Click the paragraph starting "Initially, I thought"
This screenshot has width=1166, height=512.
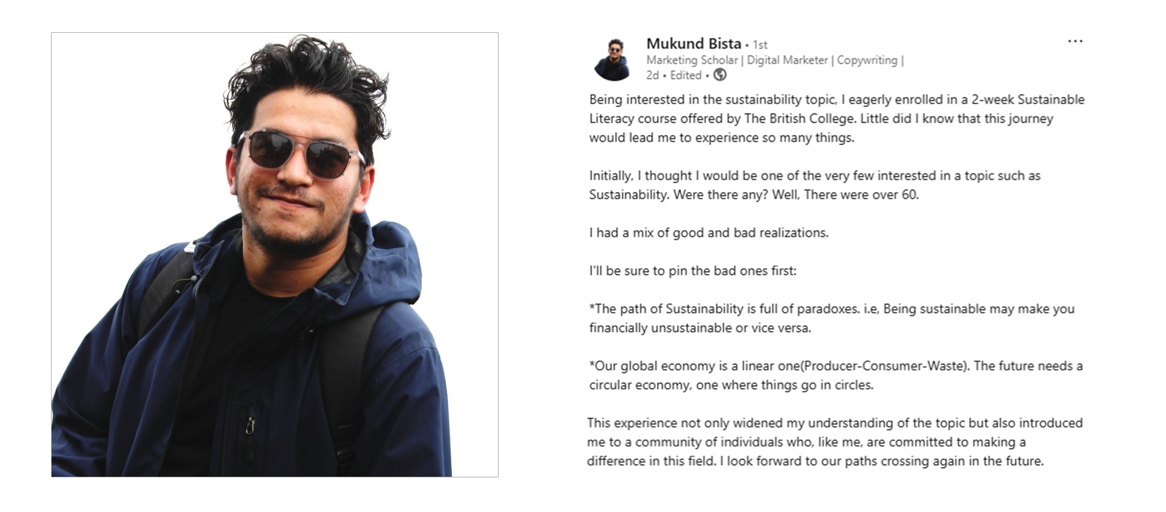[x=814, y=185]
